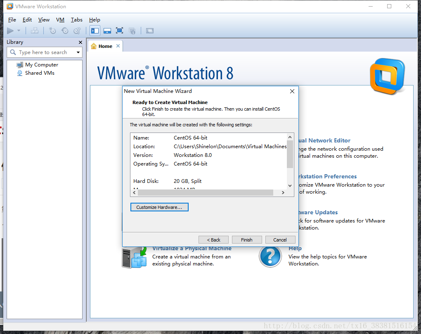This screenshot has width=421, height=334.
Task: Close the Library panel
Action: [80, 43]
